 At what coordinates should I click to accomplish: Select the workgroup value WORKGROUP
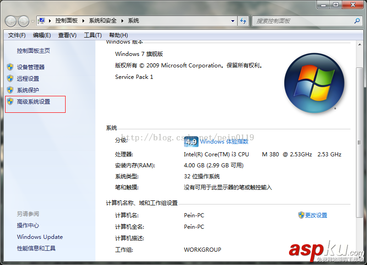(202, 250)
